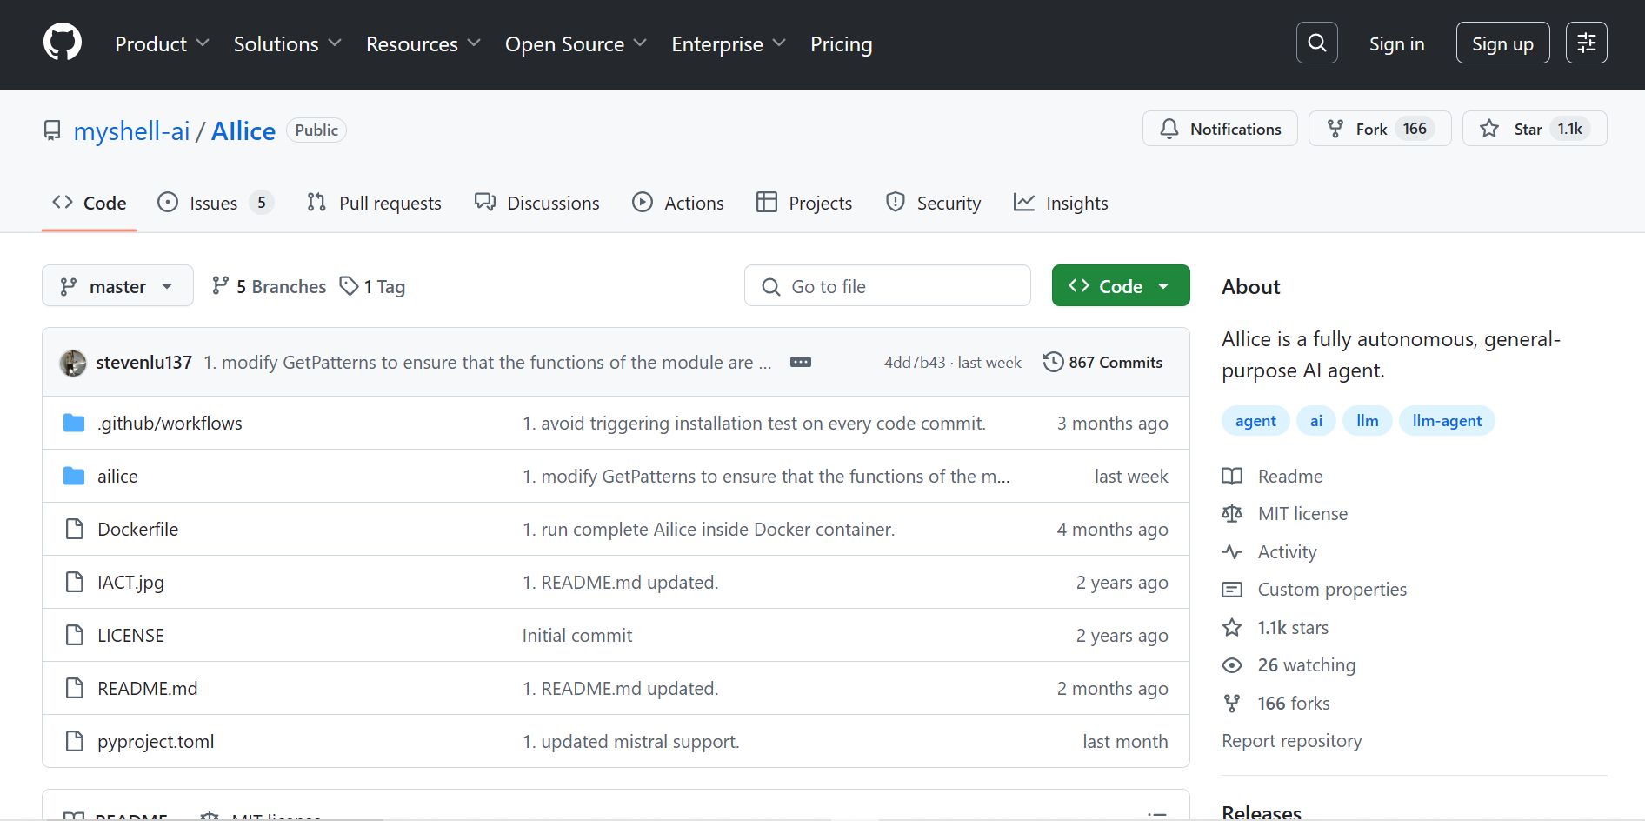This screenshot has height=821, width=1645.
Task: Open the README.md file
Action: (x=147, y=689)
